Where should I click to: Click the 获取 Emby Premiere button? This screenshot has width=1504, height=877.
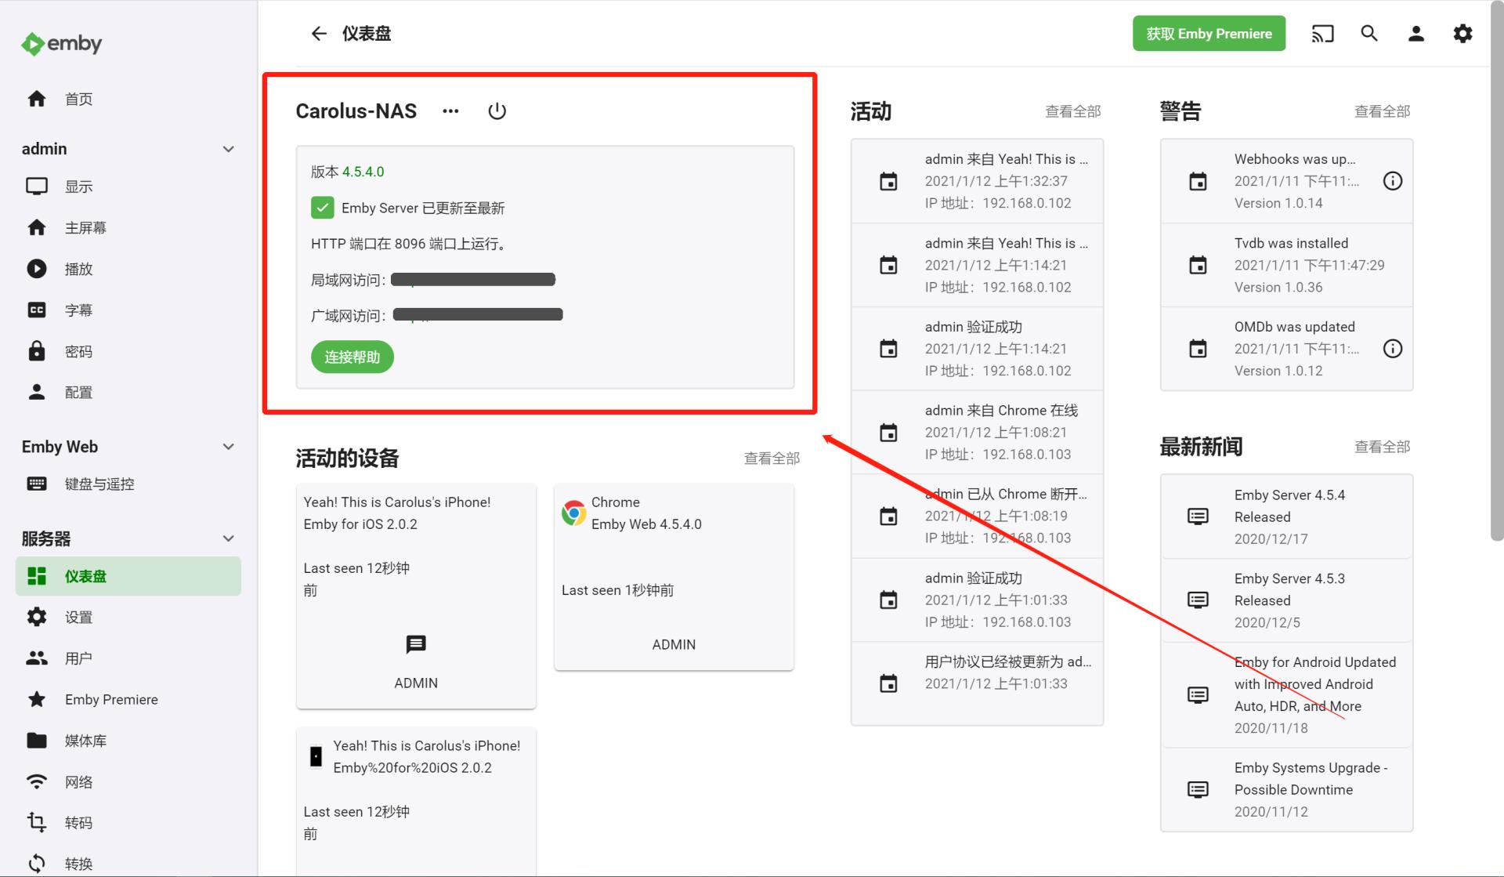[x=1209, y=33]
